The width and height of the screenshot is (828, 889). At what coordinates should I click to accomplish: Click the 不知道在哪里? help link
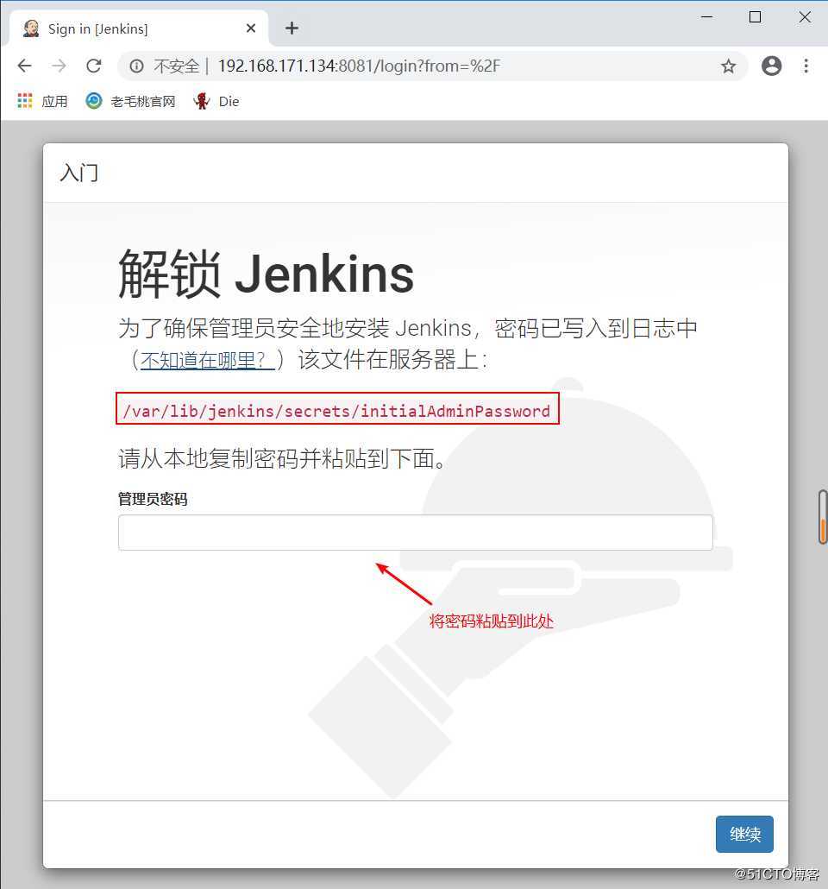[x=207, y=359]
